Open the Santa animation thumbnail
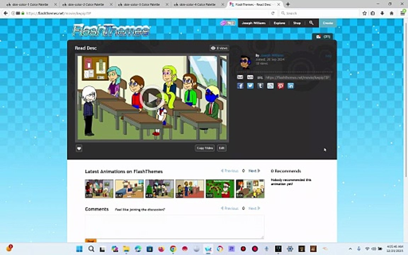Screen dimensions: 408x255 coord(220,189)
